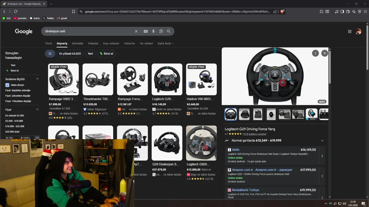Viewport: 369px width, 207px height.
Task: Filter price by ₺3.500 - ₺10.000
Action: click(14, 121)
